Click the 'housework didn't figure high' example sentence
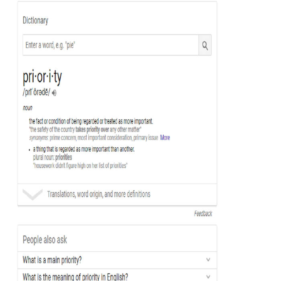281x281 pixels. click(x=80, y=165)
